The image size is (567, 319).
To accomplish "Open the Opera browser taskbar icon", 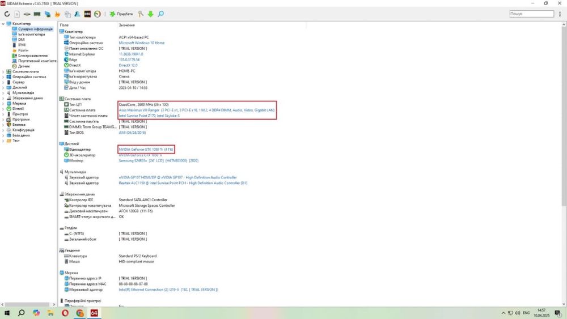I will click(65, 313).
